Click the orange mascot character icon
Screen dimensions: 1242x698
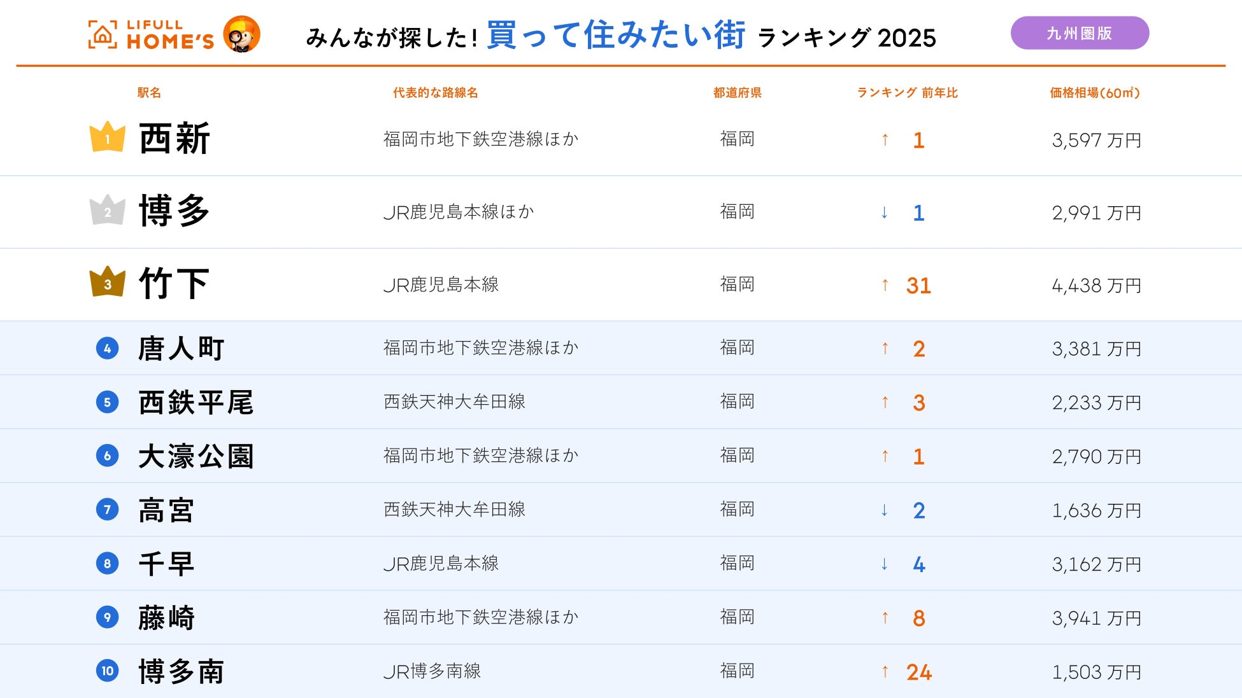(241, 34)
